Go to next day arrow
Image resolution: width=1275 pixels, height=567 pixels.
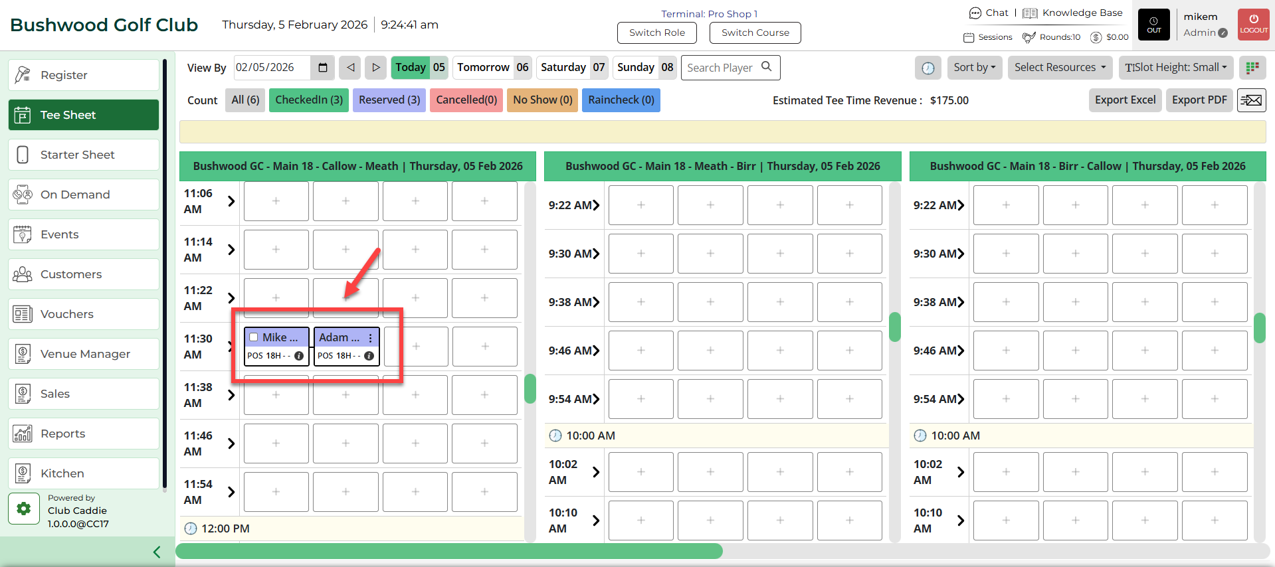(375, 68)
